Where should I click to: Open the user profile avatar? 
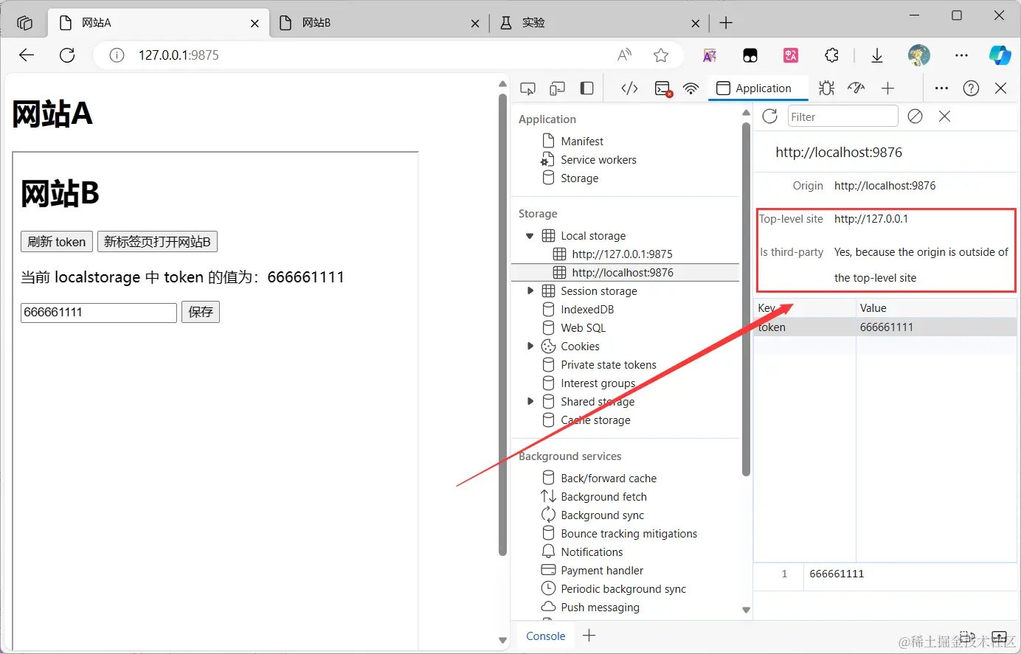click(x=918, y=55)
